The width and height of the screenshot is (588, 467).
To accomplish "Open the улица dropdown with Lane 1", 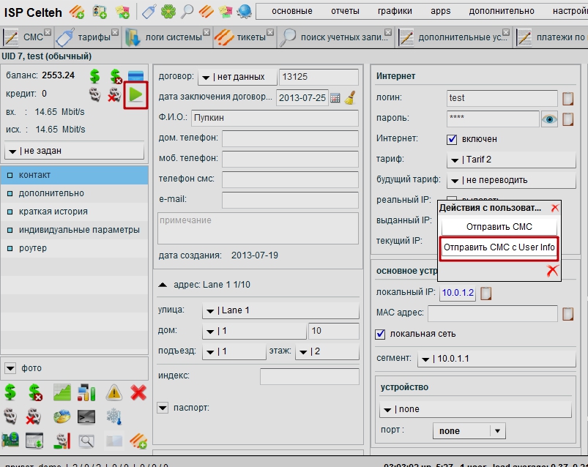I will pos(280,310).
